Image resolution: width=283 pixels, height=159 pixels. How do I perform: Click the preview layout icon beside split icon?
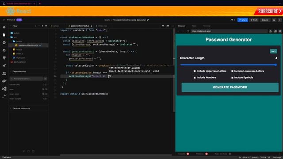click(168, 26)
